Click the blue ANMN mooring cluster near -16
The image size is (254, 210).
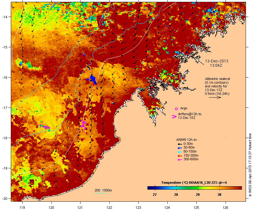pos(93,80)
